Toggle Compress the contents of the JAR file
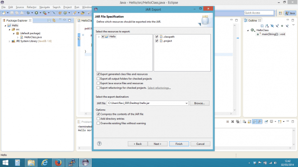 point(98,114)
